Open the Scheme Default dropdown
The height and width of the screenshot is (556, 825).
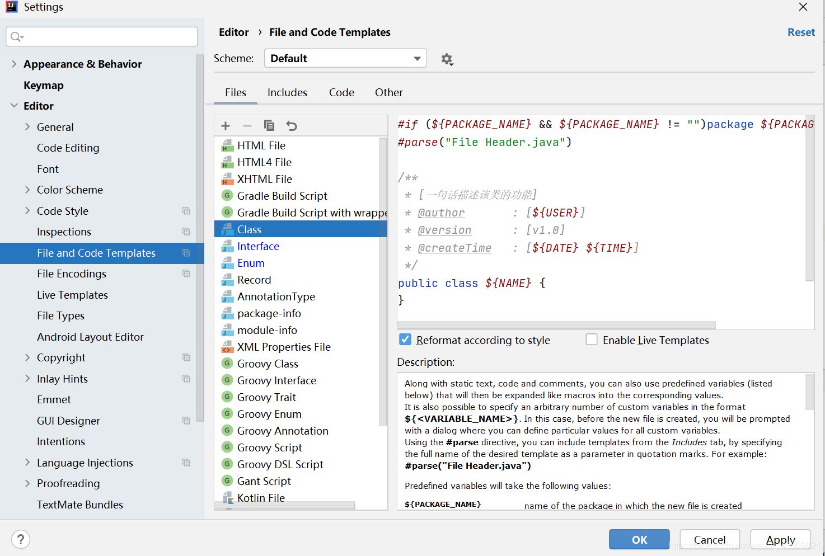(345, 58)
